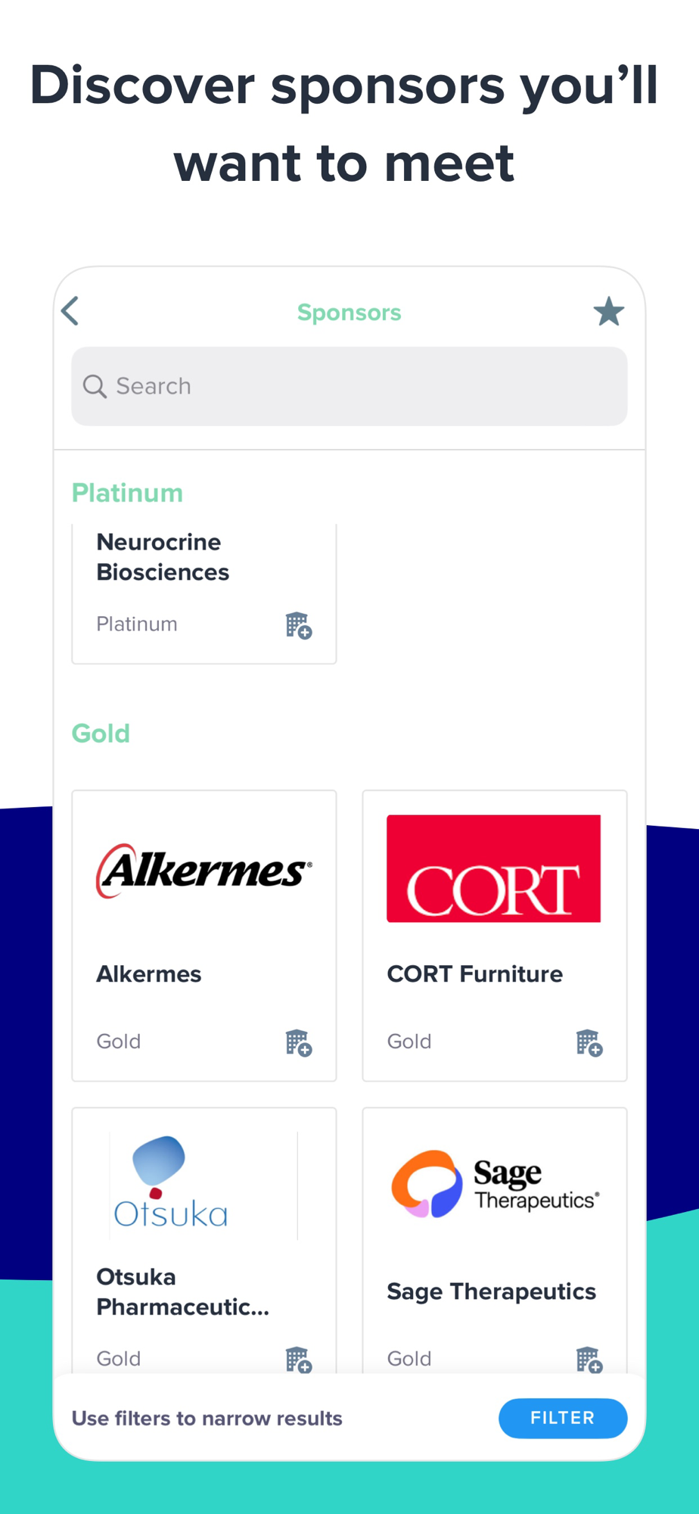Open the Sage Therapeutics logo image
The image size is (699, 1514).
[x=496, y=1185]
